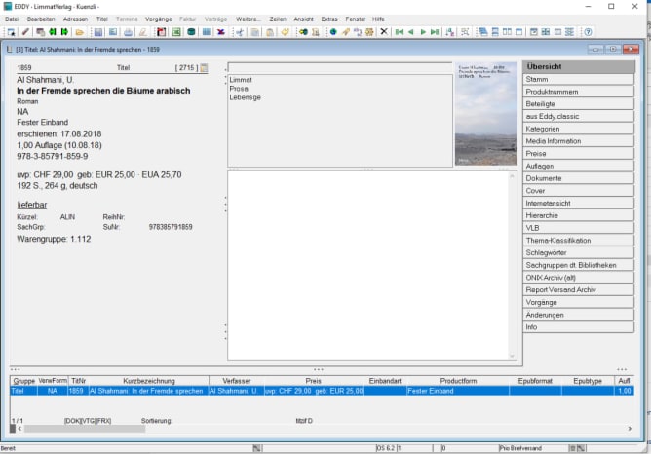Click the open folder toolbar icon
The height and width of the screenshot is (454, 651).
79,32
